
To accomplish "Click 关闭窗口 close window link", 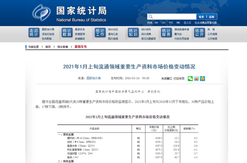I will pos(167,78).
